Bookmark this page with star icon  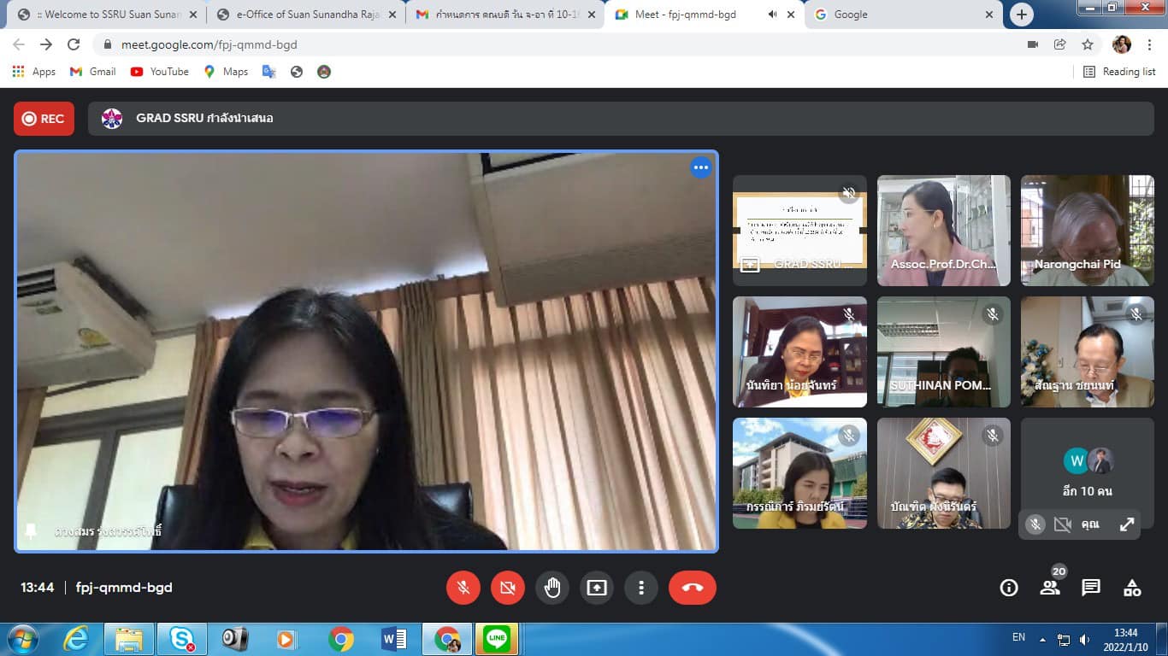pos(1088,44)
